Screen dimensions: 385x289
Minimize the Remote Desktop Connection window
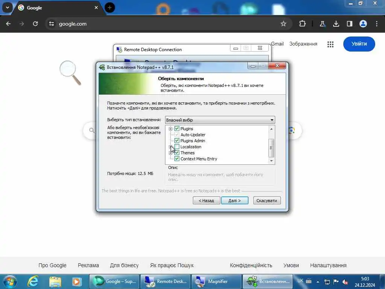pyautogui.click(x=236, y=48)
